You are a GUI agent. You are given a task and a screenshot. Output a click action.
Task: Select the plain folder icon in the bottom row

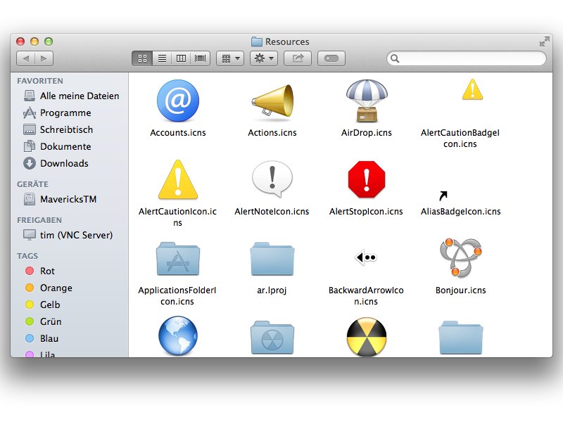[461, 338]
